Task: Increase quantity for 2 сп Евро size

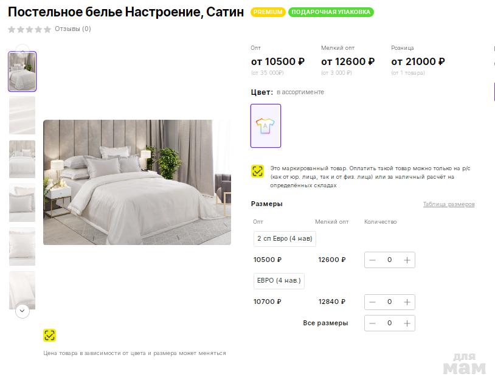Action: coord(407,260)
